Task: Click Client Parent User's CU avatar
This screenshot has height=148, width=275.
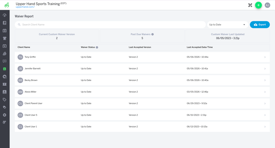Action: (x=21, y=103)
